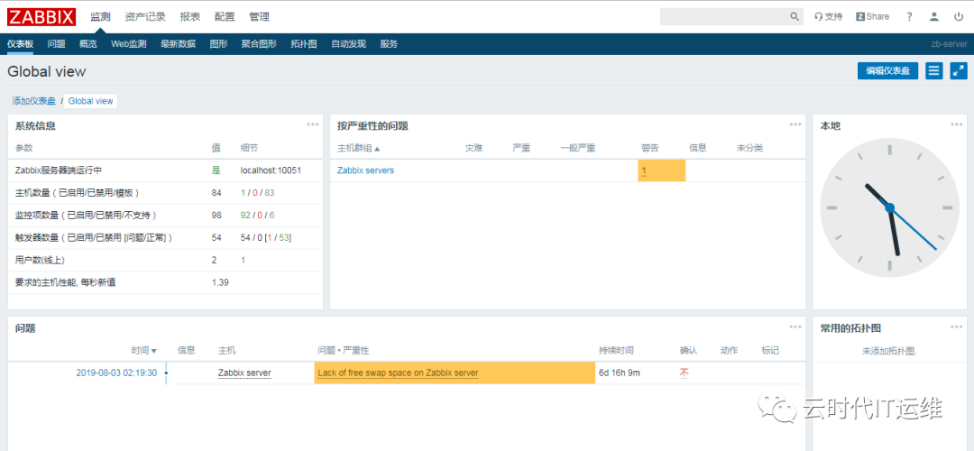
Task: Open the 监测 top menu
Action: point(100,17)
